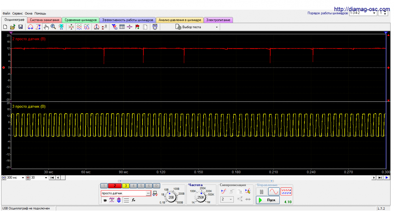Toggle channel 2 red button
This screenshot has height=212, width=394.
coord(115,186)
